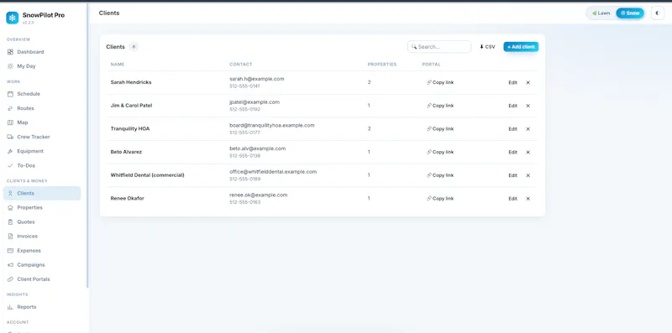Click the Invoices document icon
672x333 pixels.
coord(10,237)
